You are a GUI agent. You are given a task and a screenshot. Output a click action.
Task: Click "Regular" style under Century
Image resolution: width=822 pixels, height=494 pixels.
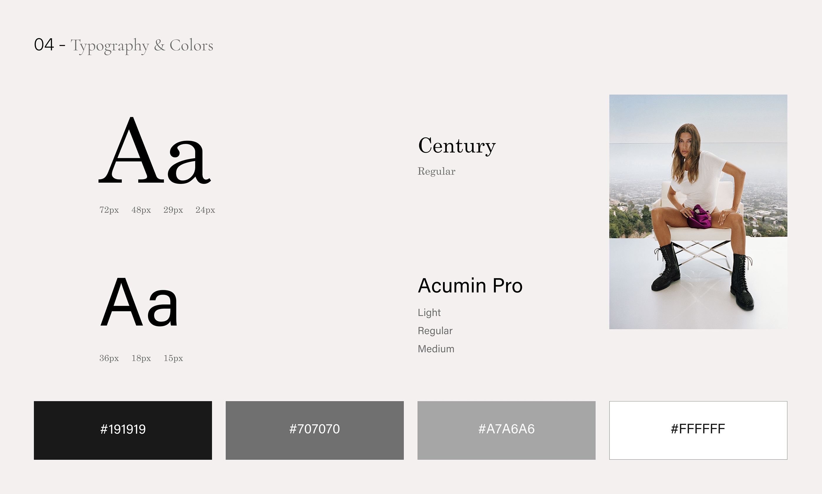(436, 171)
